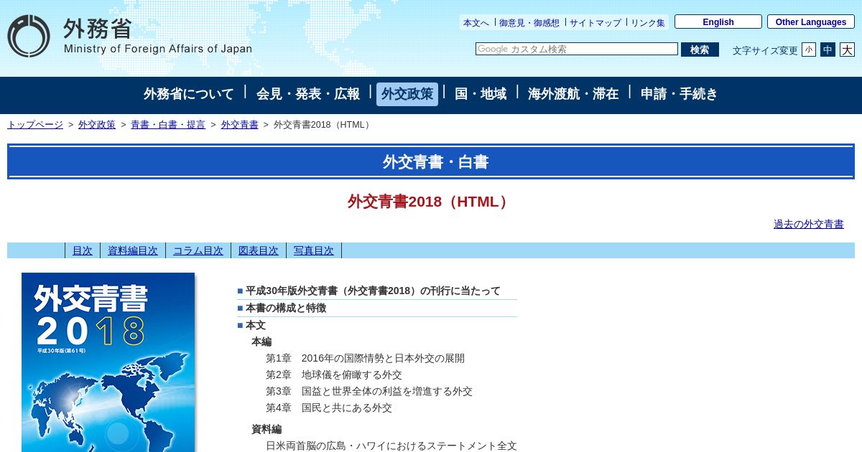Click the 文字サイズ変更 label
Image resolution: width=862 pixels, height=452 pixels.
point(765,50)
